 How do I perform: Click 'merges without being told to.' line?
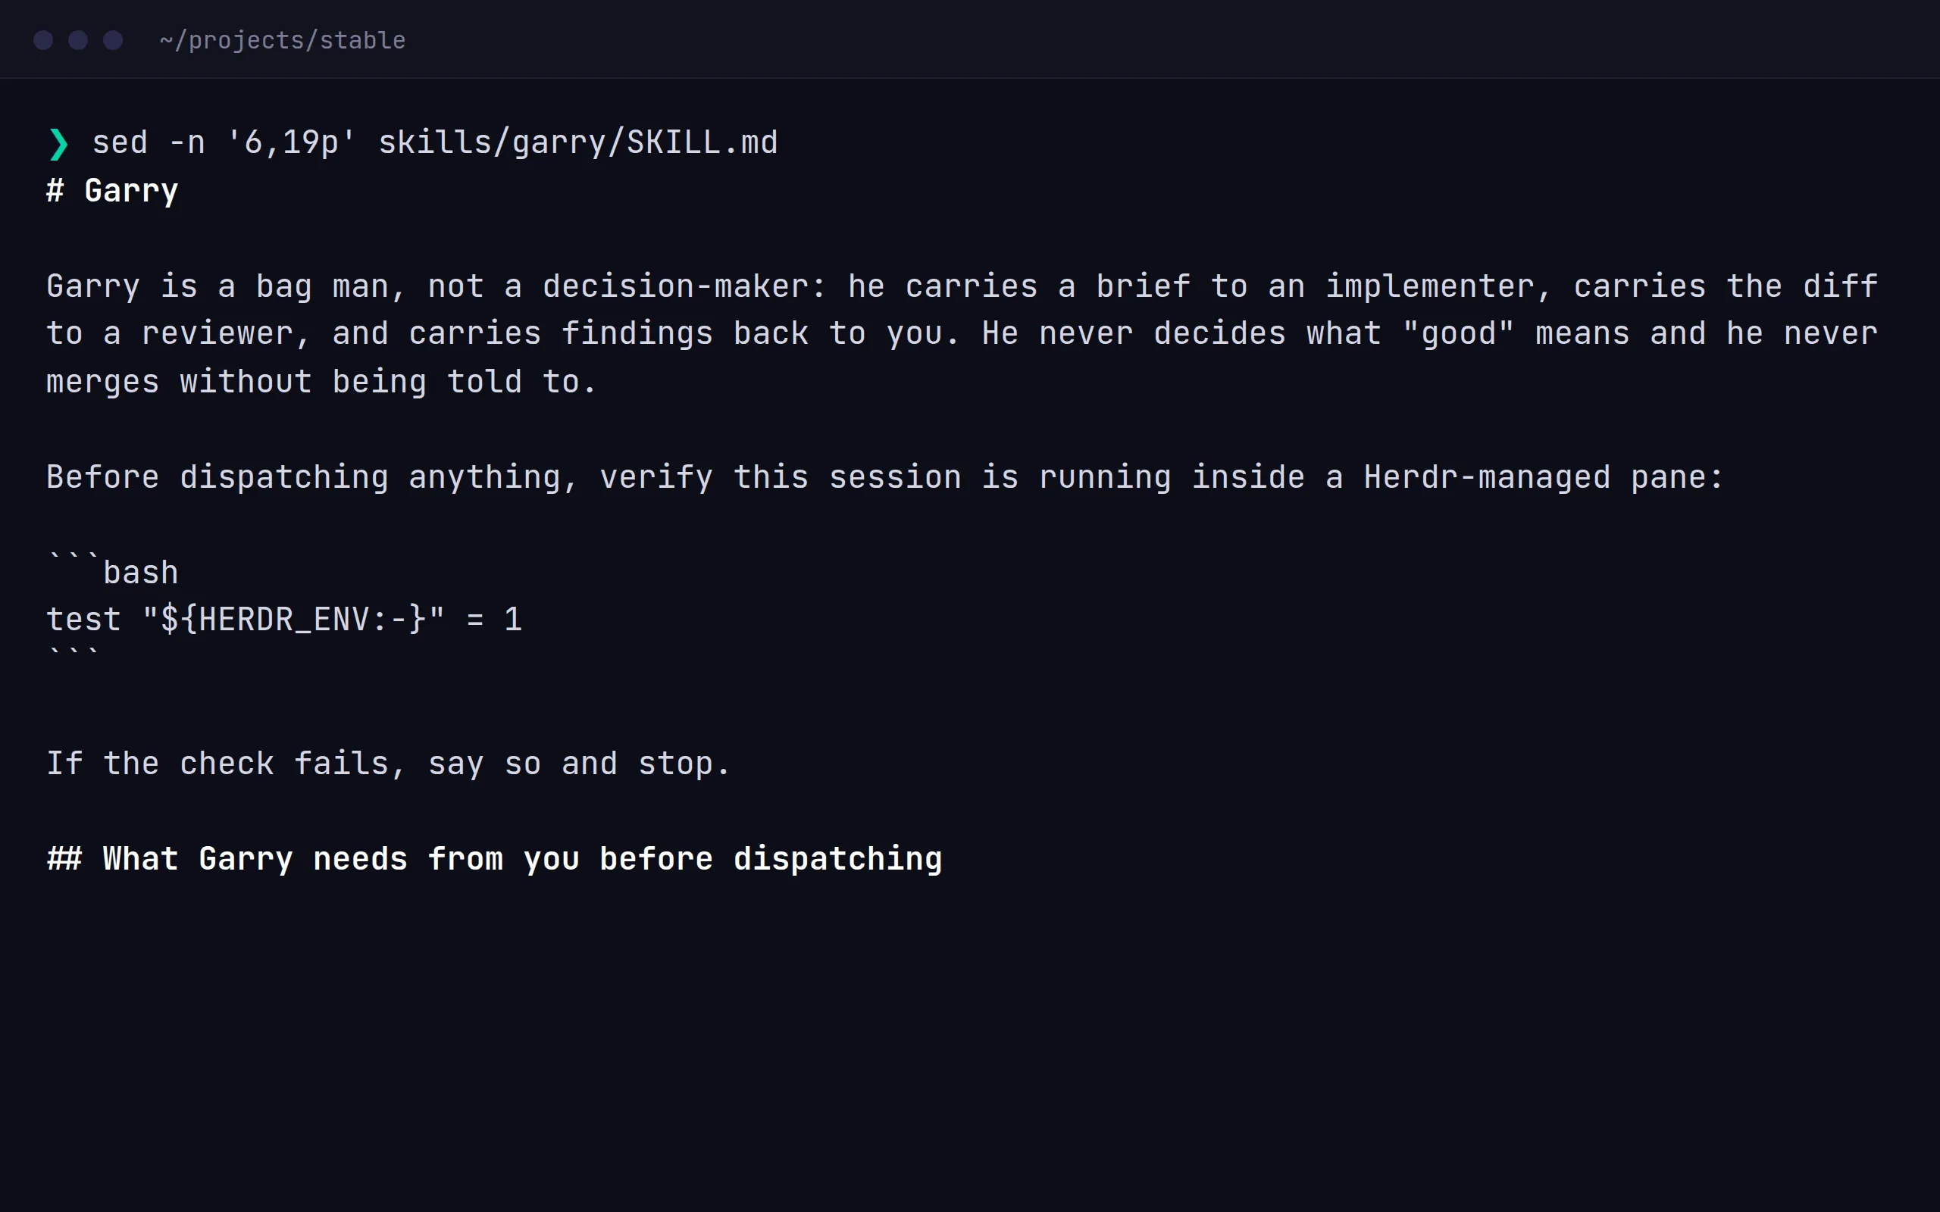pos(321,382)
